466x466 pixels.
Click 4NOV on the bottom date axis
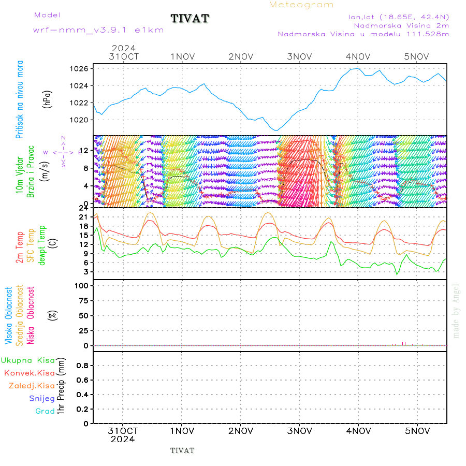pos(358,431)
